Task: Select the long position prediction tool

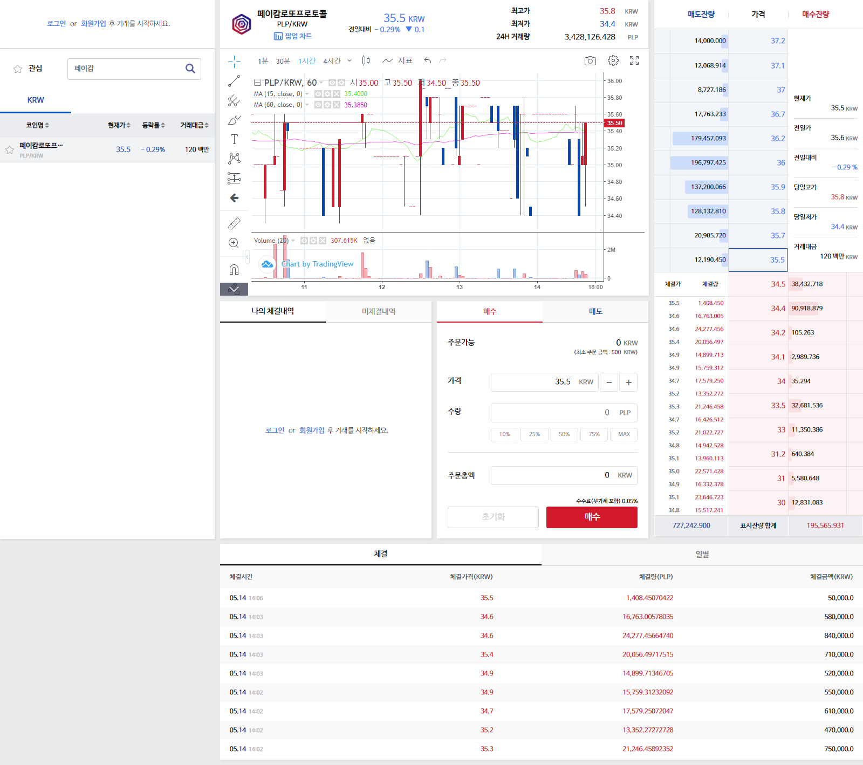Action: [x=234, y=178]
